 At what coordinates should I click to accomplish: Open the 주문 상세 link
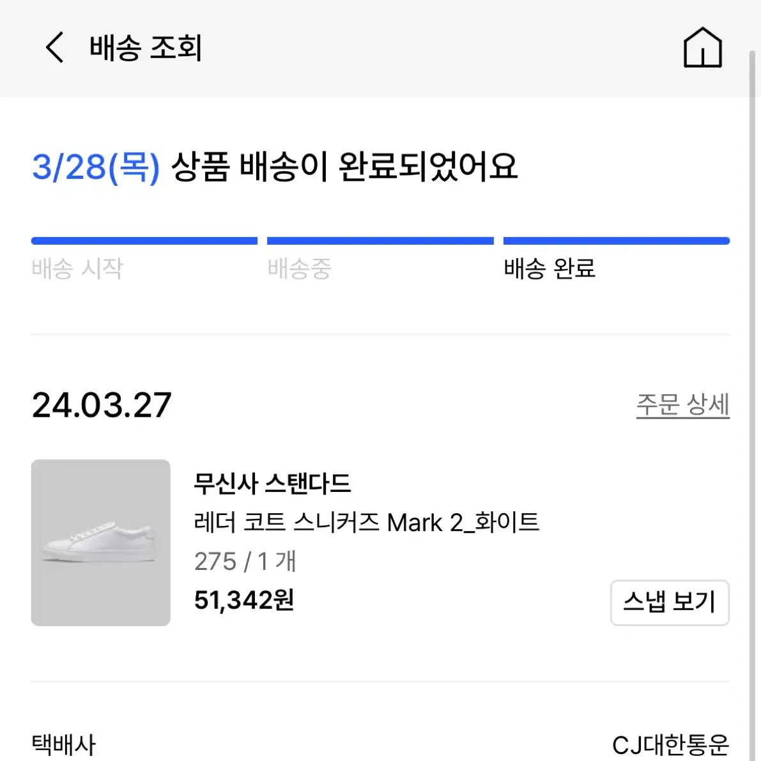tap(682, 404)
